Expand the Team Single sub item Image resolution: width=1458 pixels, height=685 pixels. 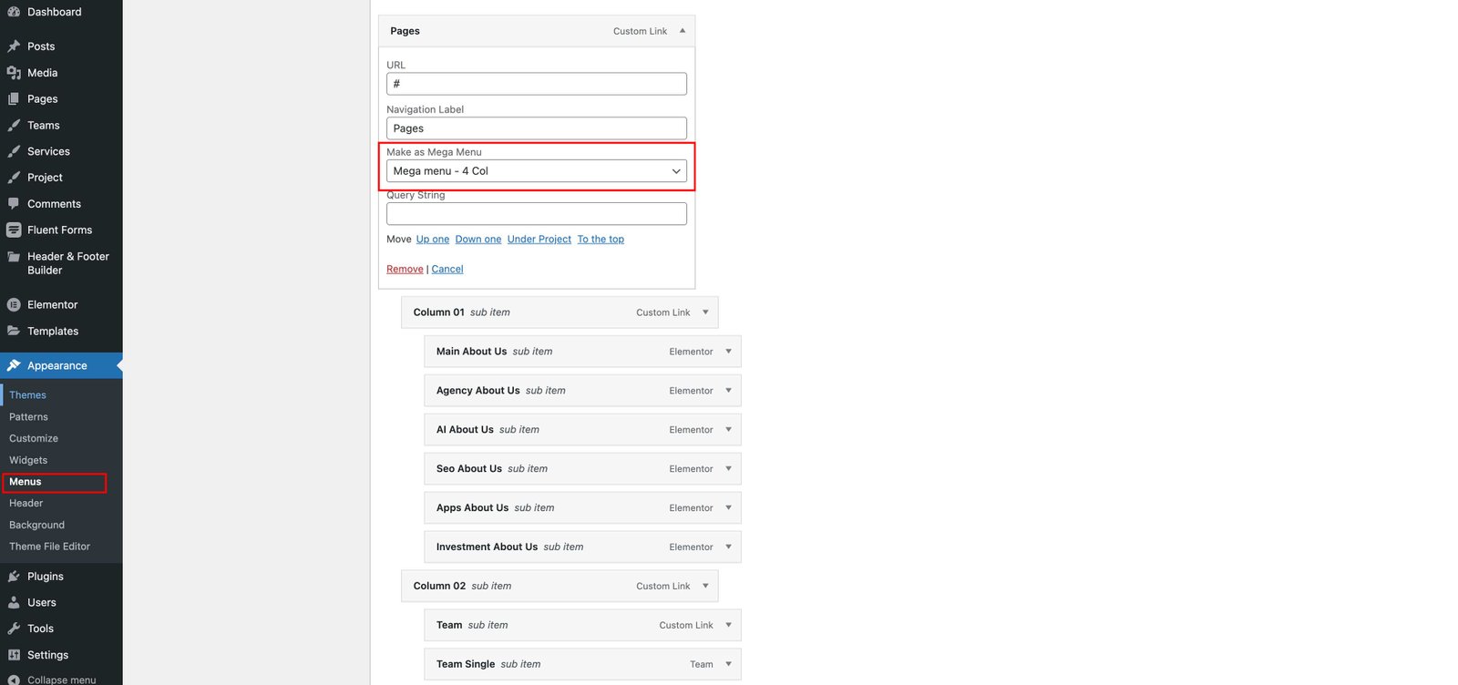(728, 664)
